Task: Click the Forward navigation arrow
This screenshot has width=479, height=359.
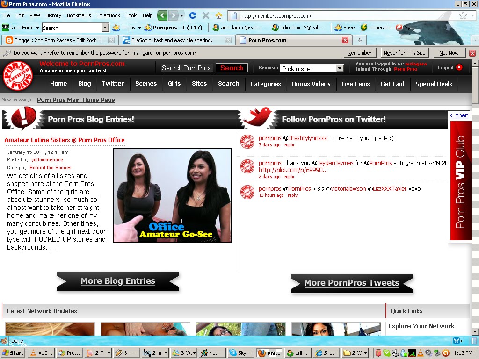Action: point(173,15)
